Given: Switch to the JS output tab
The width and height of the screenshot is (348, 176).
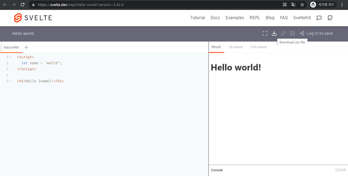Looking at the screenshot, I should tap(236, 47).
